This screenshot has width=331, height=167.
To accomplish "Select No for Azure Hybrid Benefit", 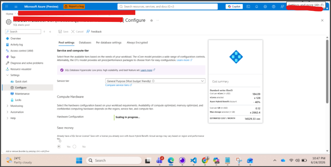I will tap(74, 147).
